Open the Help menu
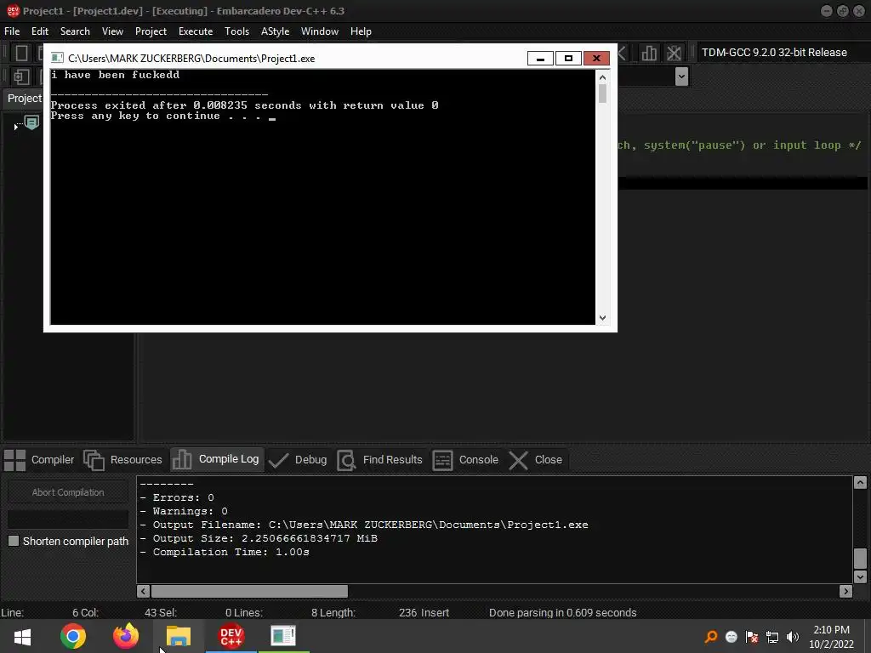The image size is (871, 653). pos(361,31)
